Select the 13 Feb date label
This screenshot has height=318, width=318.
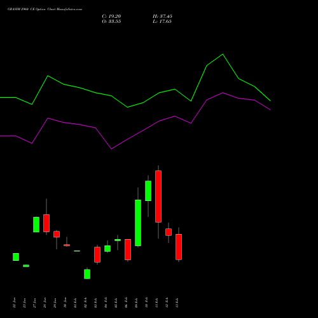point(177,303)
